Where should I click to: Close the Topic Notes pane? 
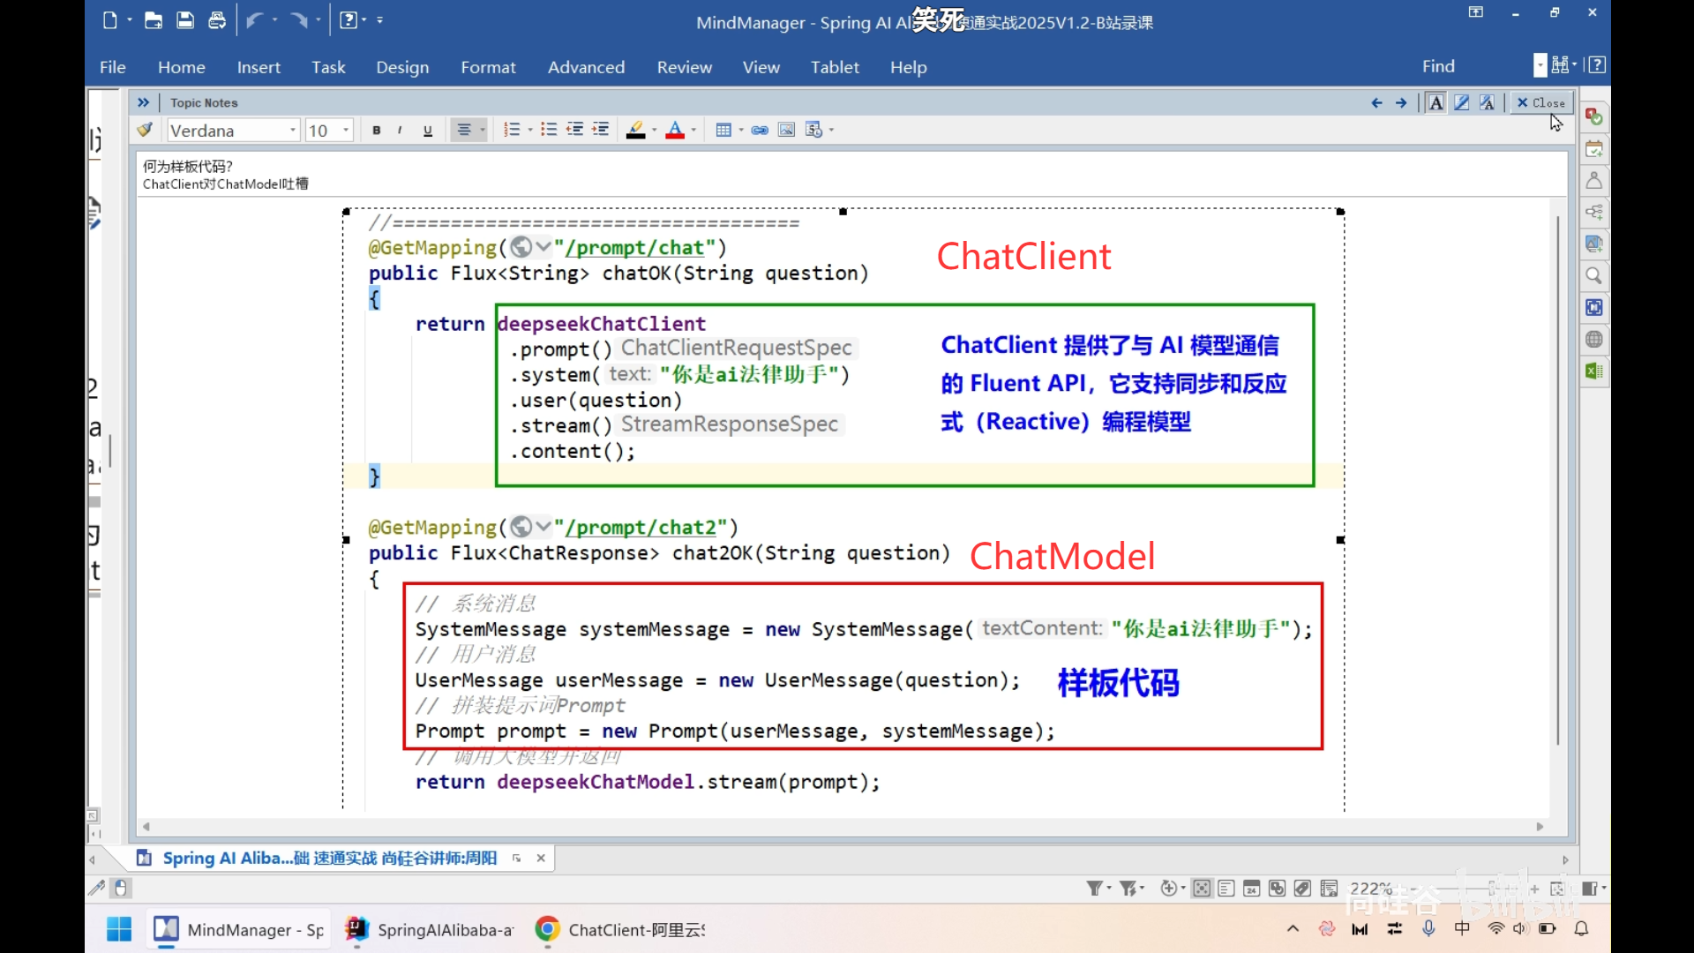point(1541,103)
